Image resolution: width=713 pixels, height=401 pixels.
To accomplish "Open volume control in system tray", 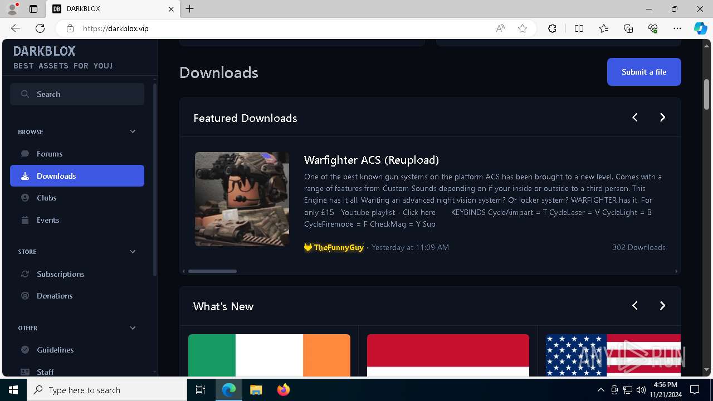I will (641, 390).
